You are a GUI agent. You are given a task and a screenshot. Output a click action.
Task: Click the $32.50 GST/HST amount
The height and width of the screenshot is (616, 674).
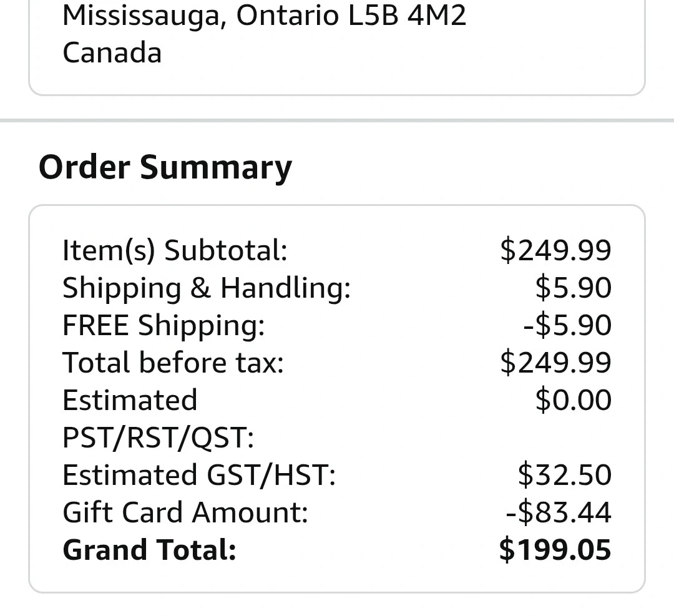(564, 475)
